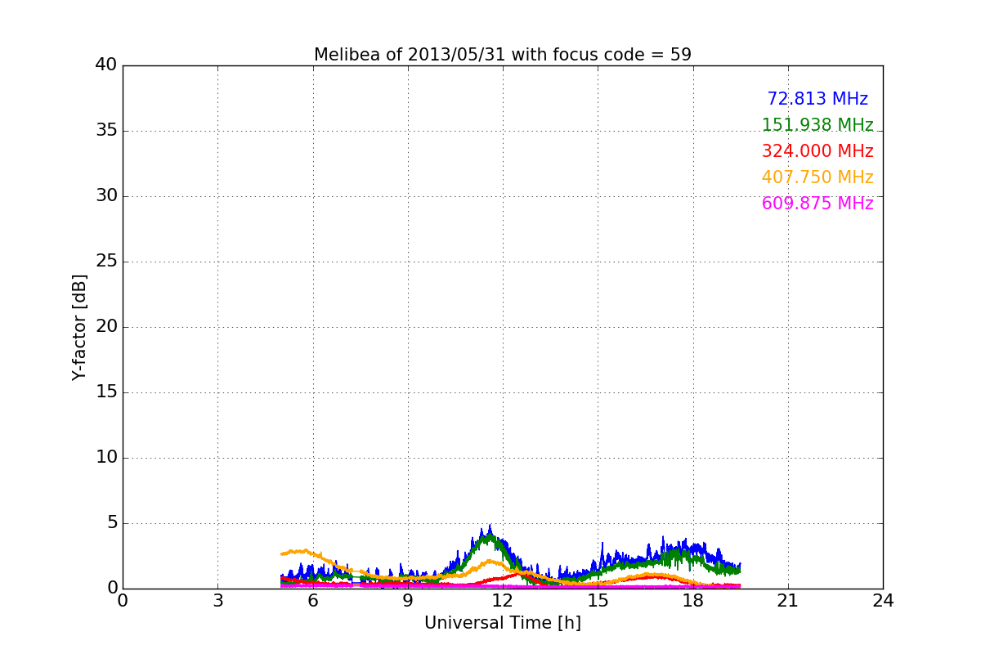The width and height of the screenshot is (981, 654).
Task: Select the 72.813 MHz legend label
Action: tap(817, 99)
